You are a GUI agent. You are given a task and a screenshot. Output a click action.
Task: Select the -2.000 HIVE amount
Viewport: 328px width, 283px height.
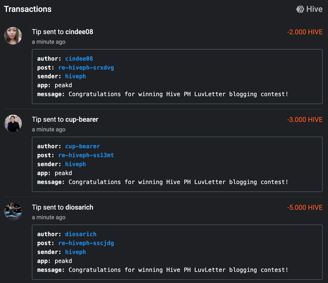305,32
